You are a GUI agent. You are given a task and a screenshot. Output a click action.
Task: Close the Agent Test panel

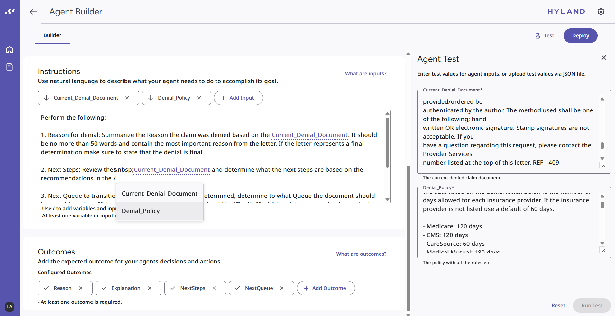[604, 58]
